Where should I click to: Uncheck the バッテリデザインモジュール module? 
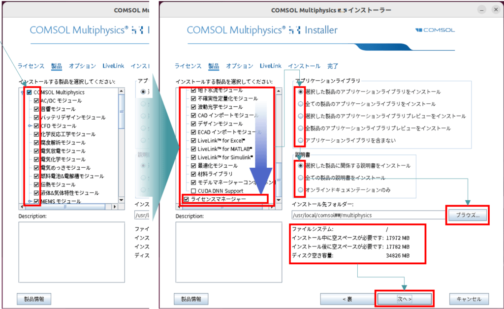[36, 118]
